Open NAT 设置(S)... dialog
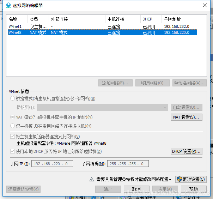 (x=186, y=117)
